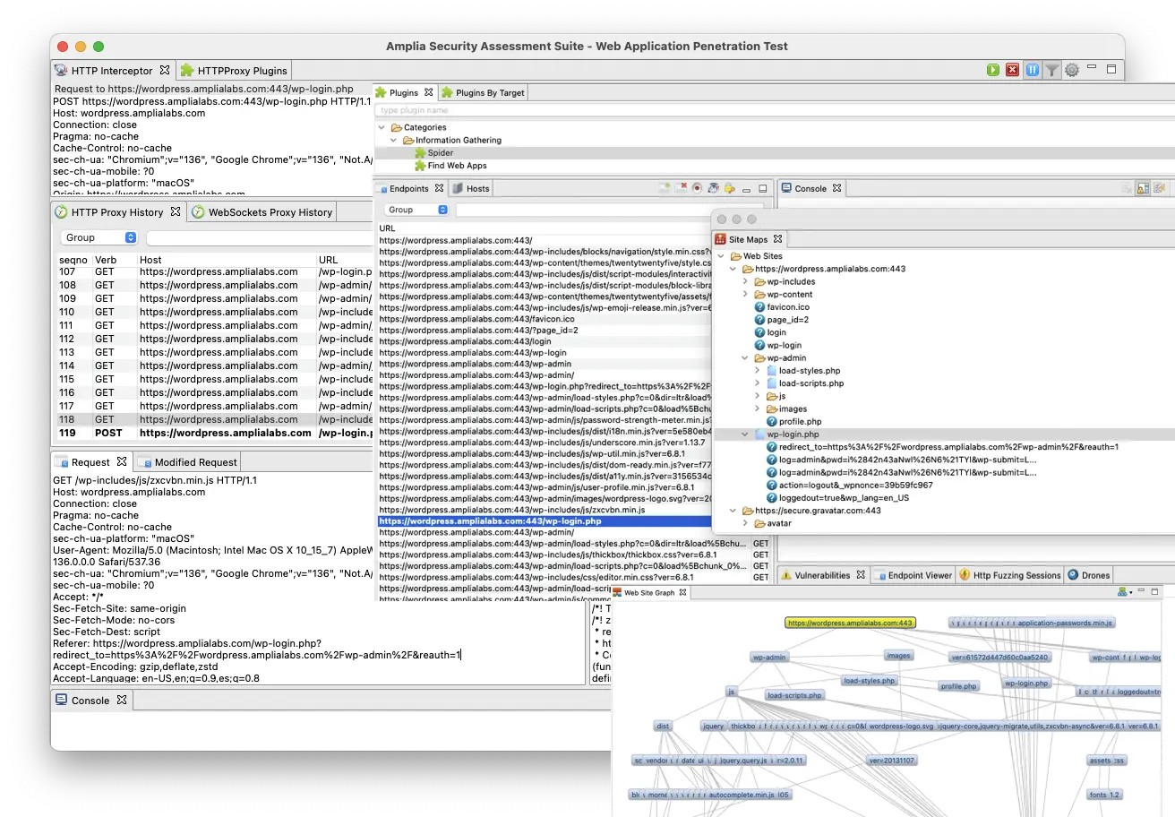Click the Web Sites root folder icon
1175x817 pixels.
coord(735,256)
